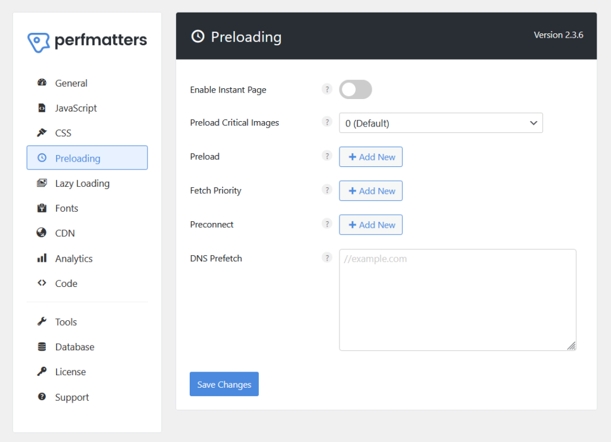611x442 pixels.
Task: Click inside the DNS Prefetch textarea
Action: 458,300
